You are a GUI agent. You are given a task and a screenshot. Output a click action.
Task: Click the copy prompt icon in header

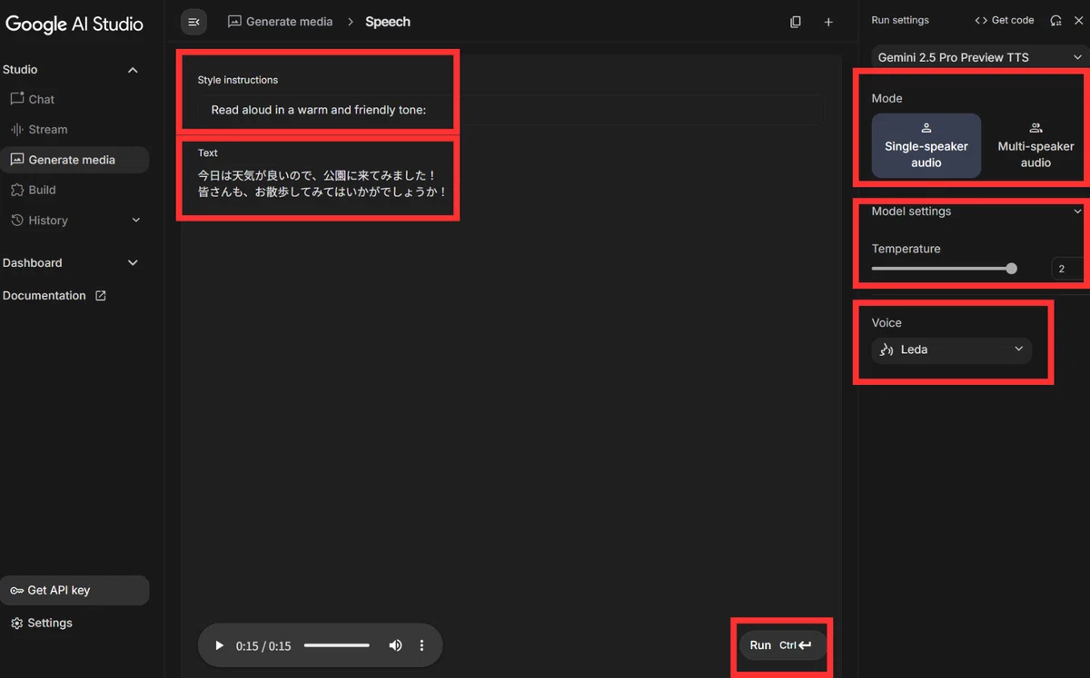(796, 22)
